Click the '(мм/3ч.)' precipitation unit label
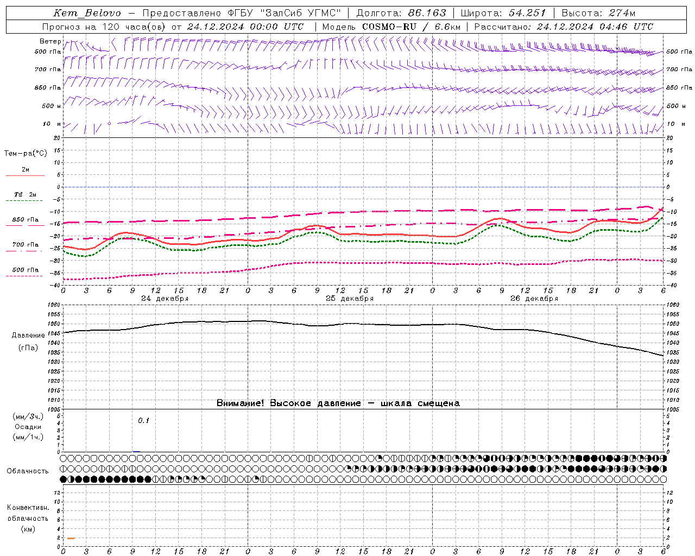 [x=28, y=416]
